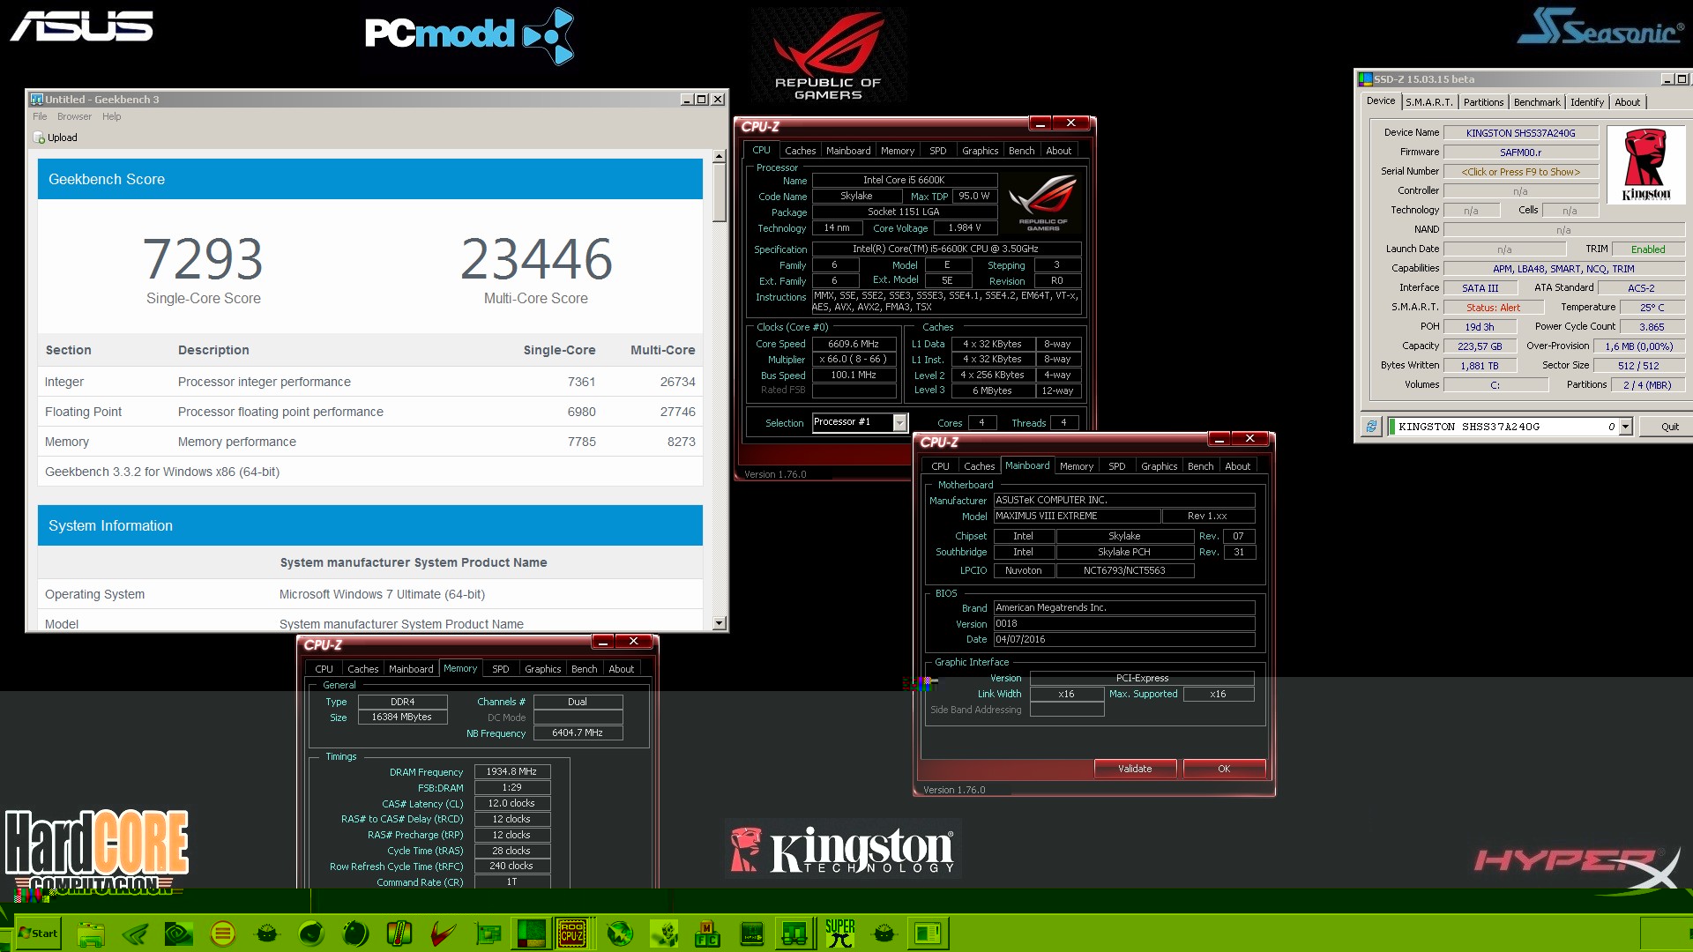Open the Benchmark tab in SSD-Z

(1537, 102)
